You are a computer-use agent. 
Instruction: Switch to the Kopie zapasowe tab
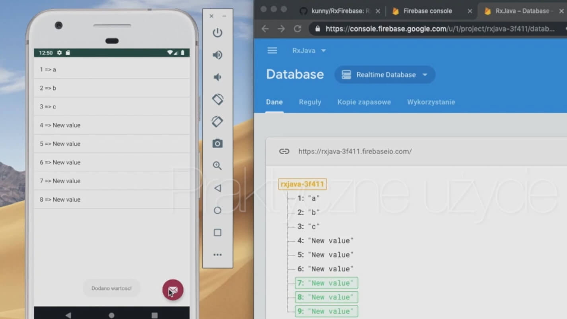pos(364,102)
